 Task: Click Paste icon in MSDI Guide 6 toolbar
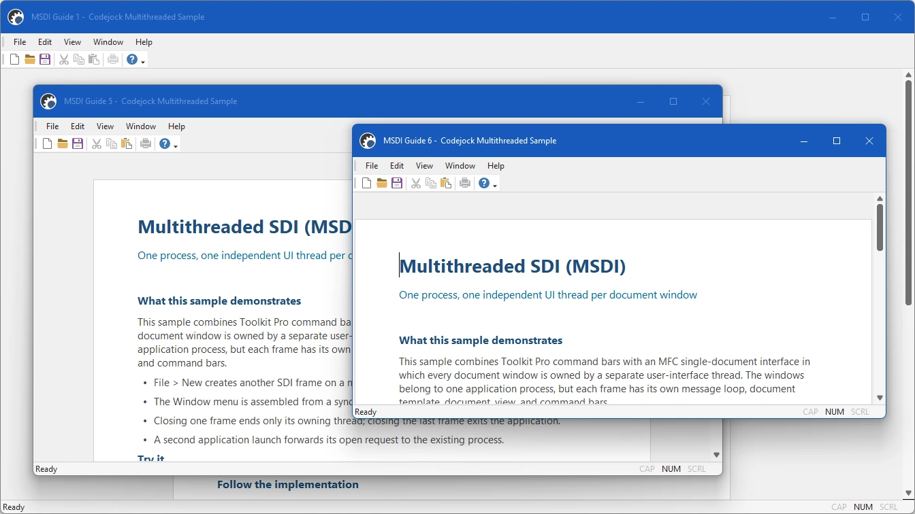(446, 183)
